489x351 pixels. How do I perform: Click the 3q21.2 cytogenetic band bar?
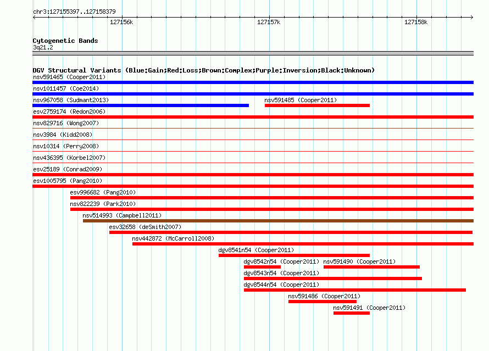click(253, 53)
